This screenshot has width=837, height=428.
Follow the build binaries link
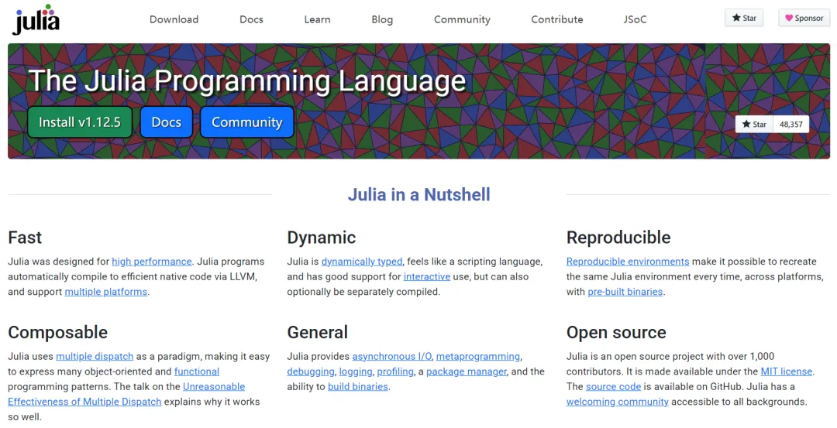click(x=358, y=386)
